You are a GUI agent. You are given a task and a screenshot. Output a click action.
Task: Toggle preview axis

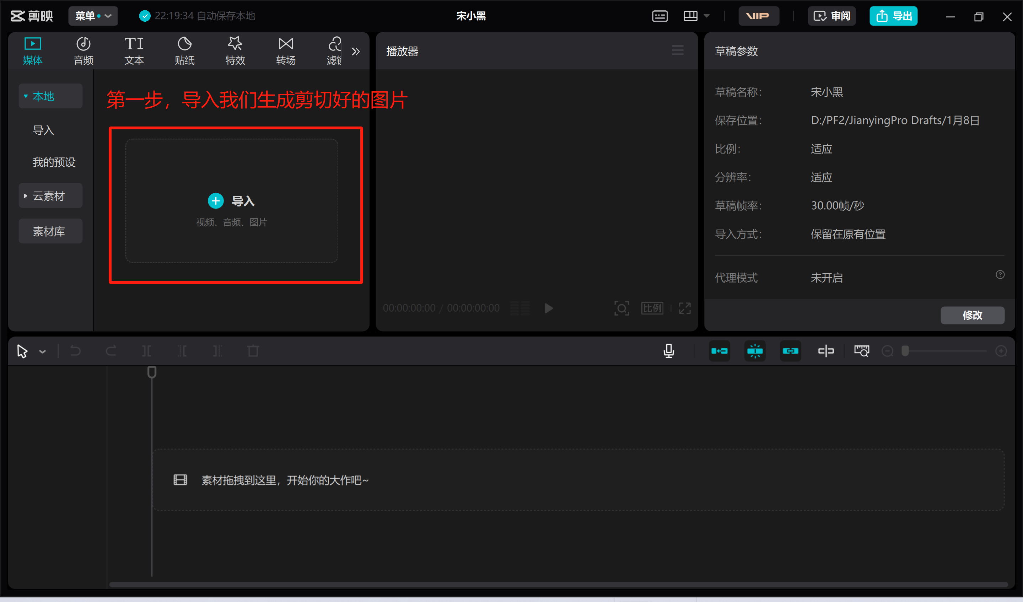(x=826, y=351)
